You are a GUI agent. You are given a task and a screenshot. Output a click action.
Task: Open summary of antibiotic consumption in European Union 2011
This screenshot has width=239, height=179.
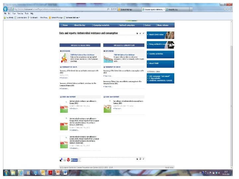pos(122,83)
